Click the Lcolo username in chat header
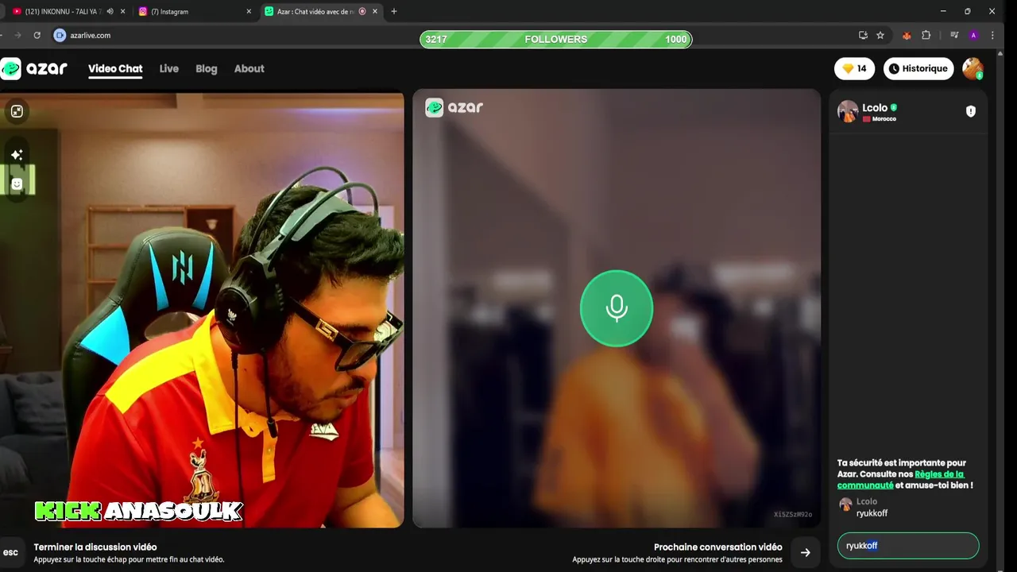The width and height of the screenshot is (1017, 572). click(x=875, y=107)
